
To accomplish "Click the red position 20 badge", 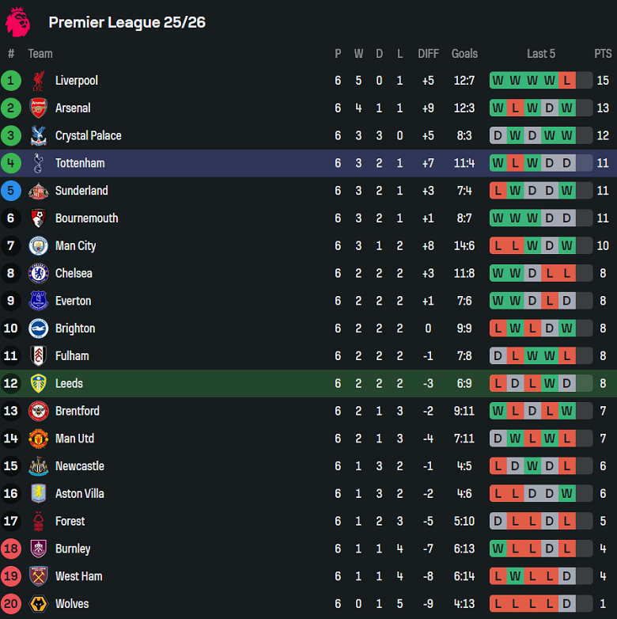I will tap(11, 604).
